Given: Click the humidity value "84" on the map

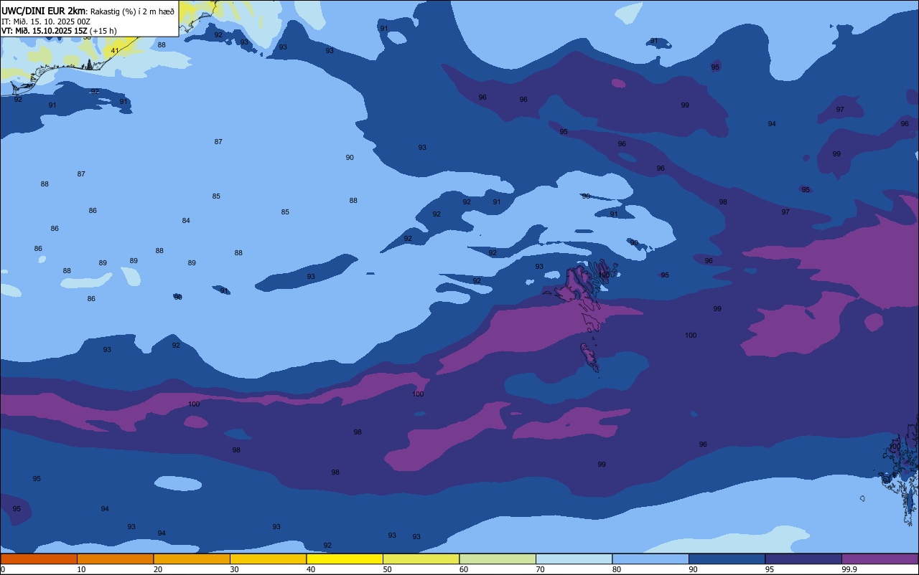Looking at the screenshot, I should click(186, 221).
